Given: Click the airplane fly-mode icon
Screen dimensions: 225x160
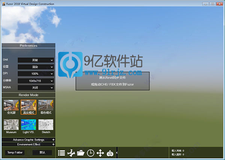Looking at the screenshot, I should click(71, 153).
